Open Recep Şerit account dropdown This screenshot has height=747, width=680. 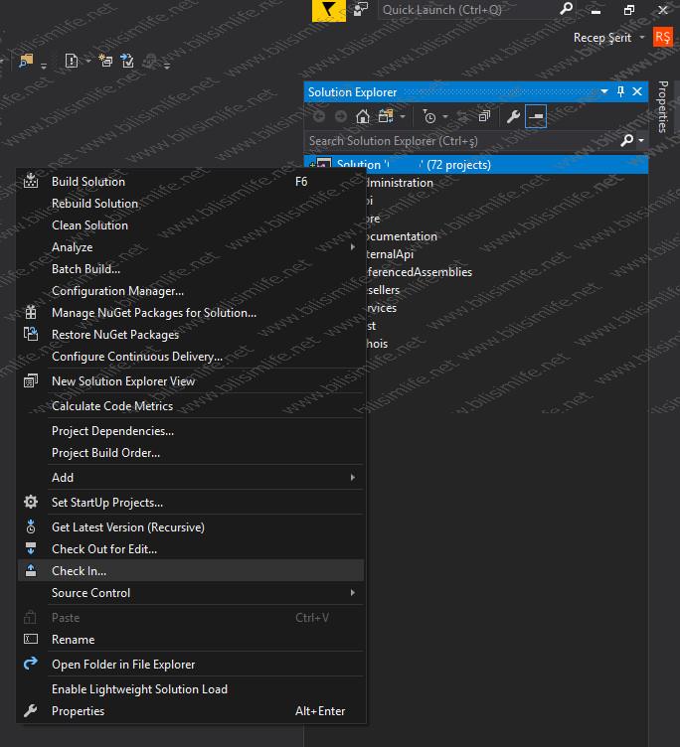pos(642,37)
